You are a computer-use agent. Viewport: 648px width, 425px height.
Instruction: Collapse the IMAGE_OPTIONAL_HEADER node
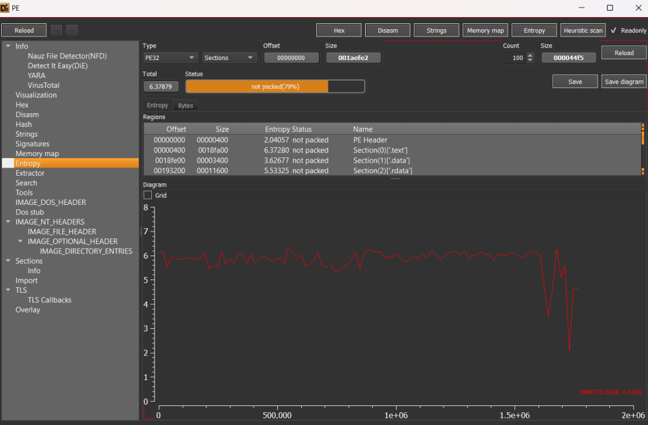coord(20,241)
